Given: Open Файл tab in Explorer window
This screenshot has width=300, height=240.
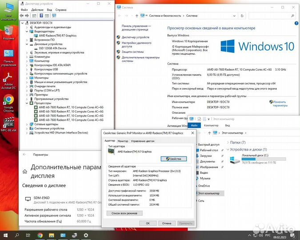Looking at the screenshot, I should [x=194, y=125].
